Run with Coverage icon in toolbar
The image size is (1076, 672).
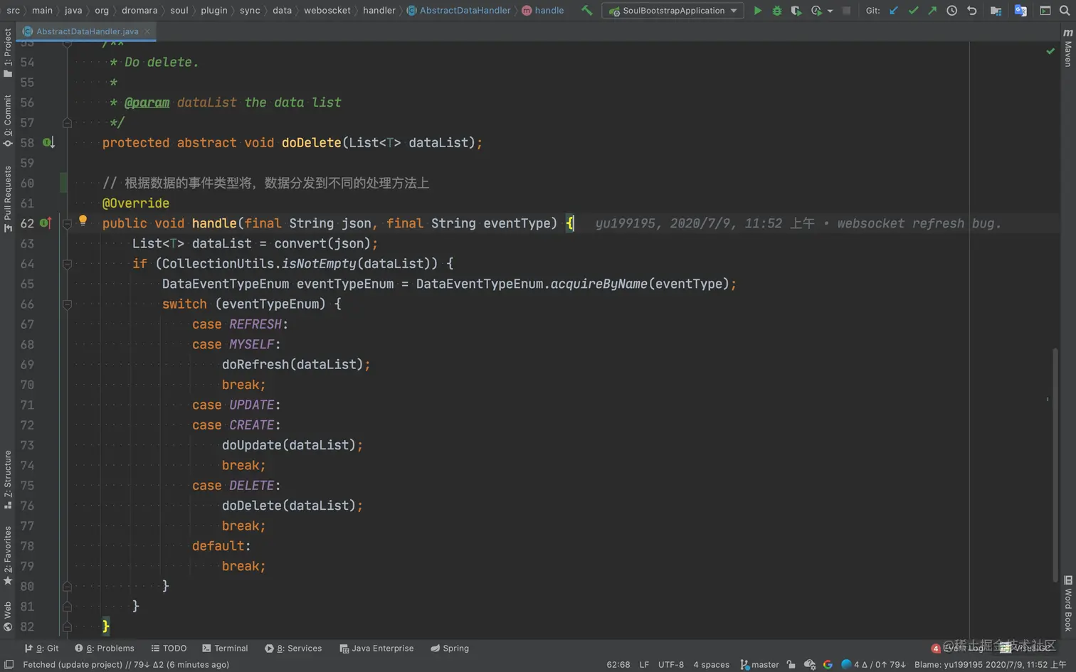click(x=796, y=11)
